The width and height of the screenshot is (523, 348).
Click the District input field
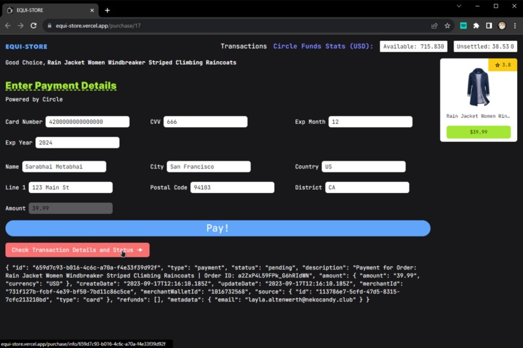click(x=367, y=187)
